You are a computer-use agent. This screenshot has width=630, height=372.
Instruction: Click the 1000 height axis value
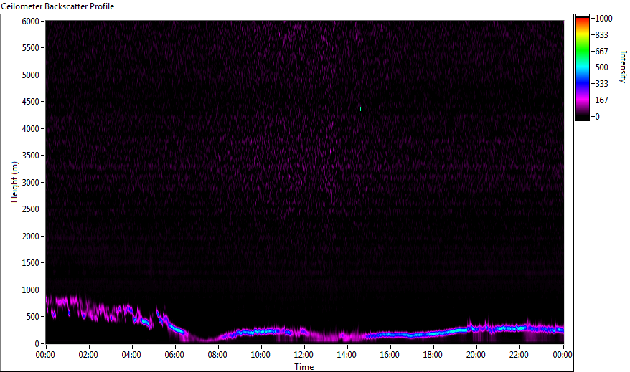tap(31, 290)
